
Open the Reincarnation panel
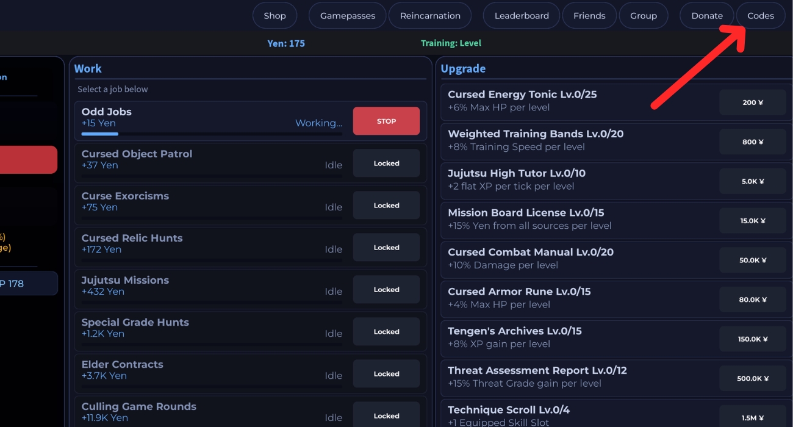430,16
